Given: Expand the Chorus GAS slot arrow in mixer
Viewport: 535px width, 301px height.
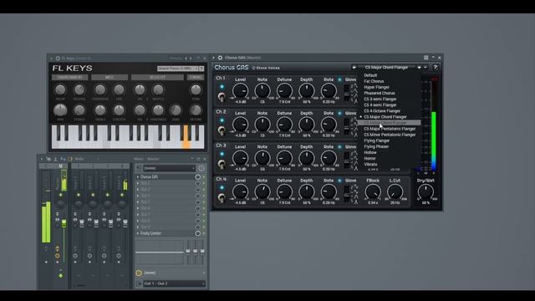Looking at the screenshot, I should pos(138,177).
